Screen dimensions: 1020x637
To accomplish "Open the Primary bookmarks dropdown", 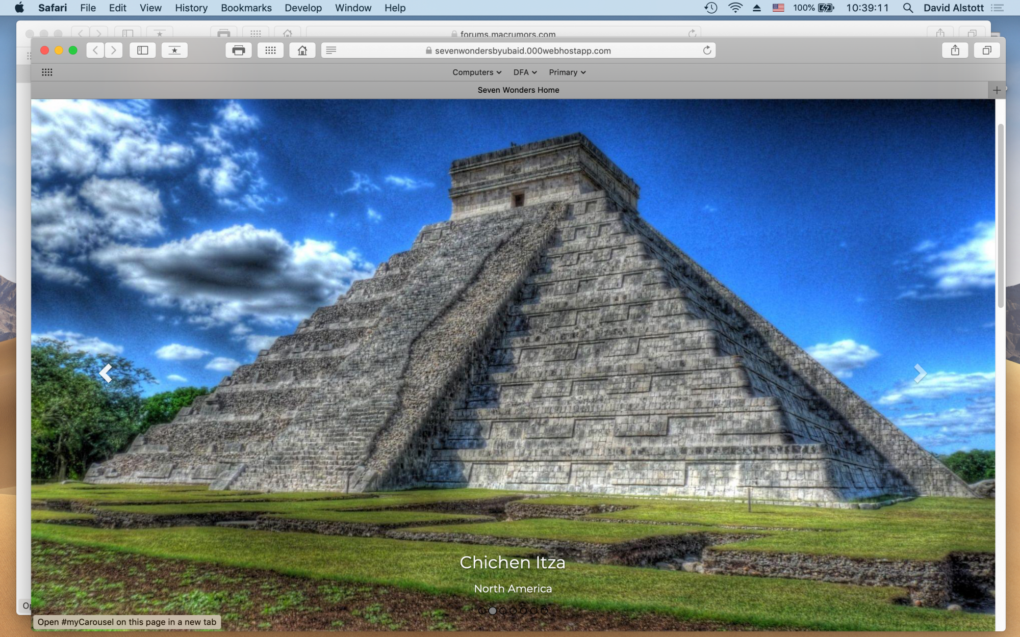I will [567, 72].
